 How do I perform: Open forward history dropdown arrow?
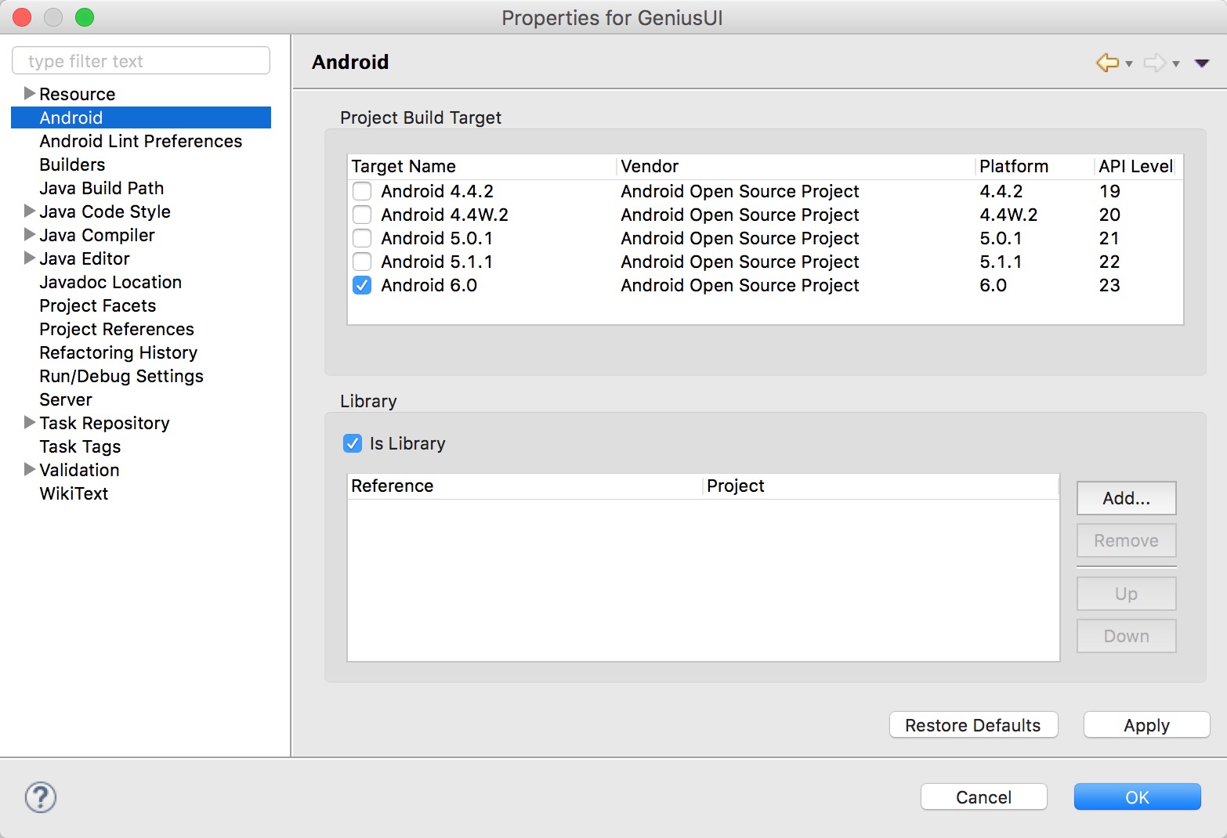tap(1176, 64)
